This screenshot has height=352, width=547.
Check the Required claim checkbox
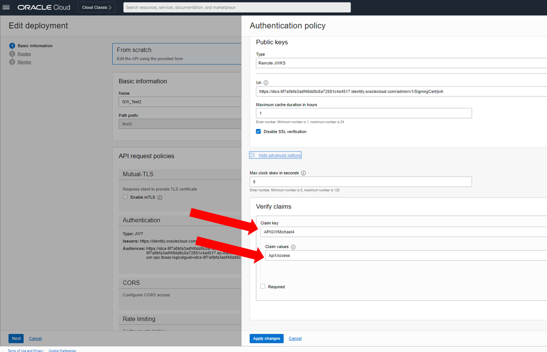pyautogui.click(x=263, y=287)
